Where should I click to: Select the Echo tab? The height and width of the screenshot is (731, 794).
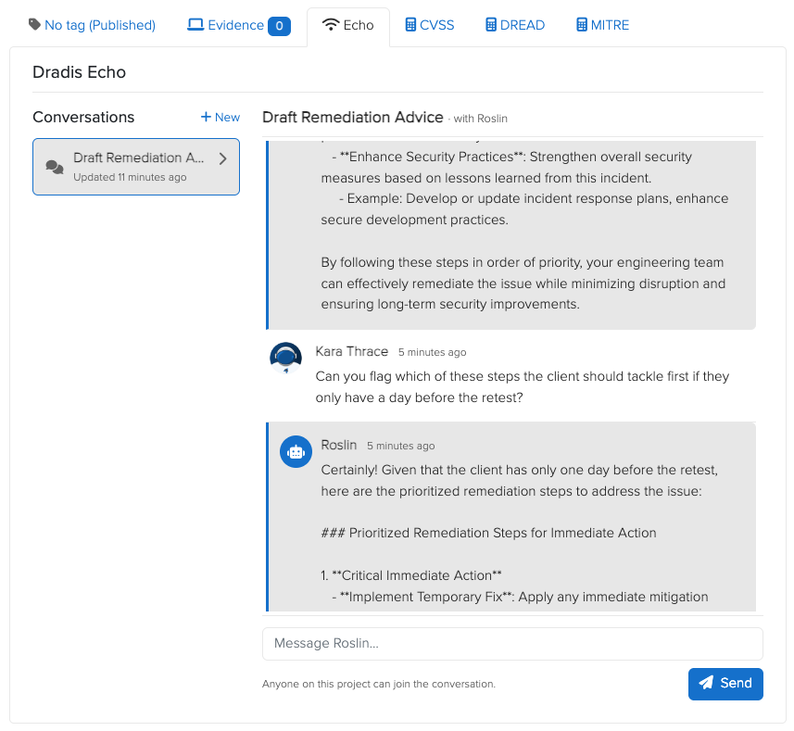coord(348,26)
